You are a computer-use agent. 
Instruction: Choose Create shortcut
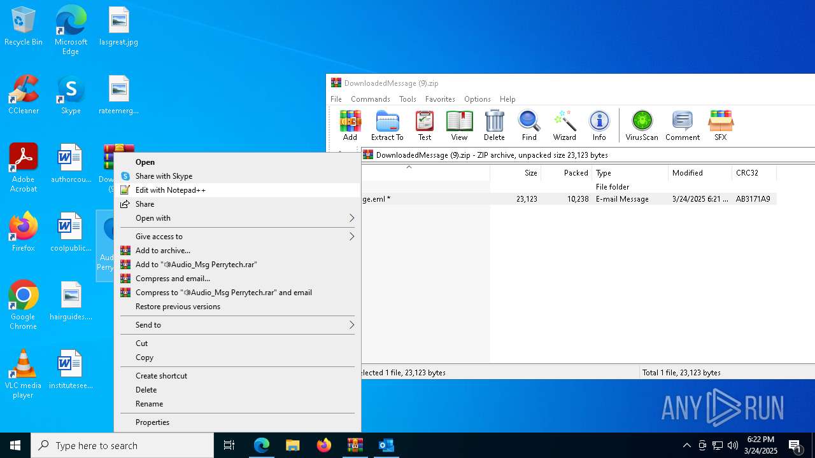coord(237,376)
